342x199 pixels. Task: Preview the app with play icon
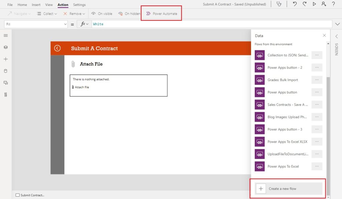[x=314, y=4]
